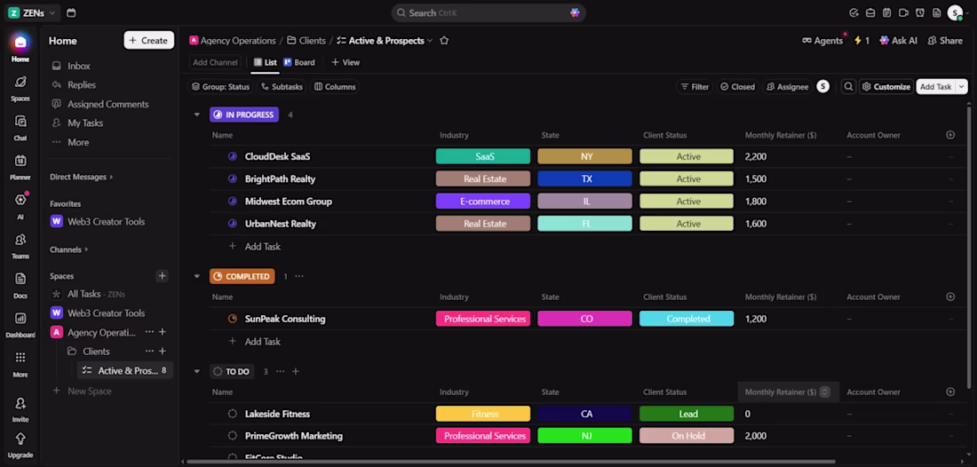Open Planner from the left rail
The height and width of the screenshot is (467, 977).
20,167
